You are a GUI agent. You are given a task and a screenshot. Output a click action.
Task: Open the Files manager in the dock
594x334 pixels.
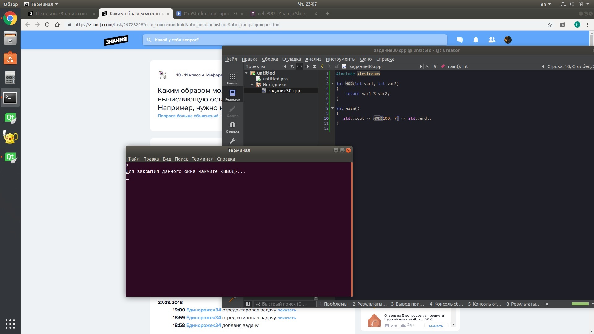point(10,38)
